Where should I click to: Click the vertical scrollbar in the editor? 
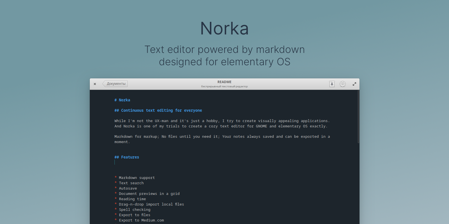[358, 116]
